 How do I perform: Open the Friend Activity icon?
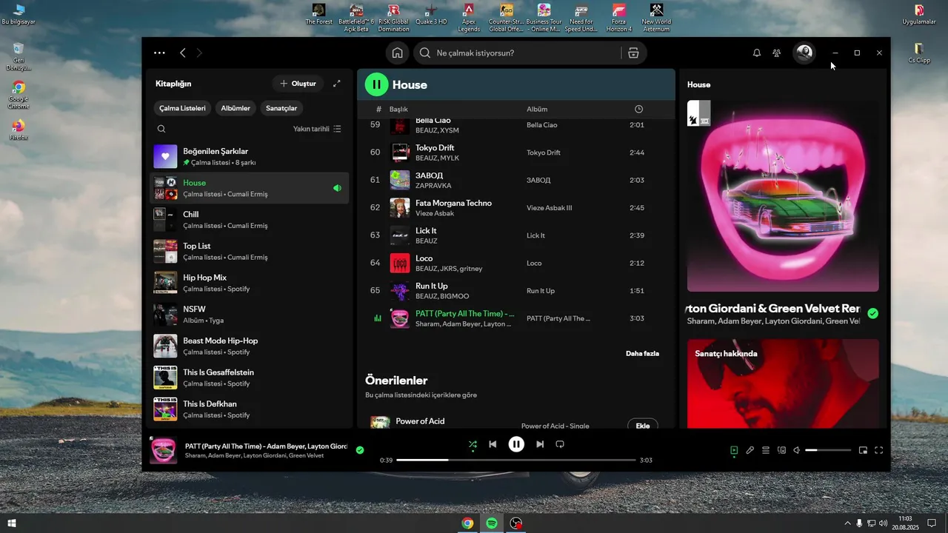[776, 53]
